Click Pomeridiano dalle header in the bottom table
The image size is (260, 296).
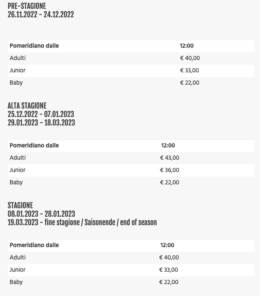[34, 245]
